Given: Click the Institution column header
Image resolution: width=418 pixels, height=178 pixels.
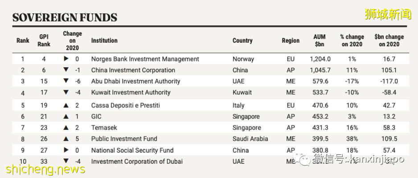Looking at the screenshot, I should coord(104,40).
